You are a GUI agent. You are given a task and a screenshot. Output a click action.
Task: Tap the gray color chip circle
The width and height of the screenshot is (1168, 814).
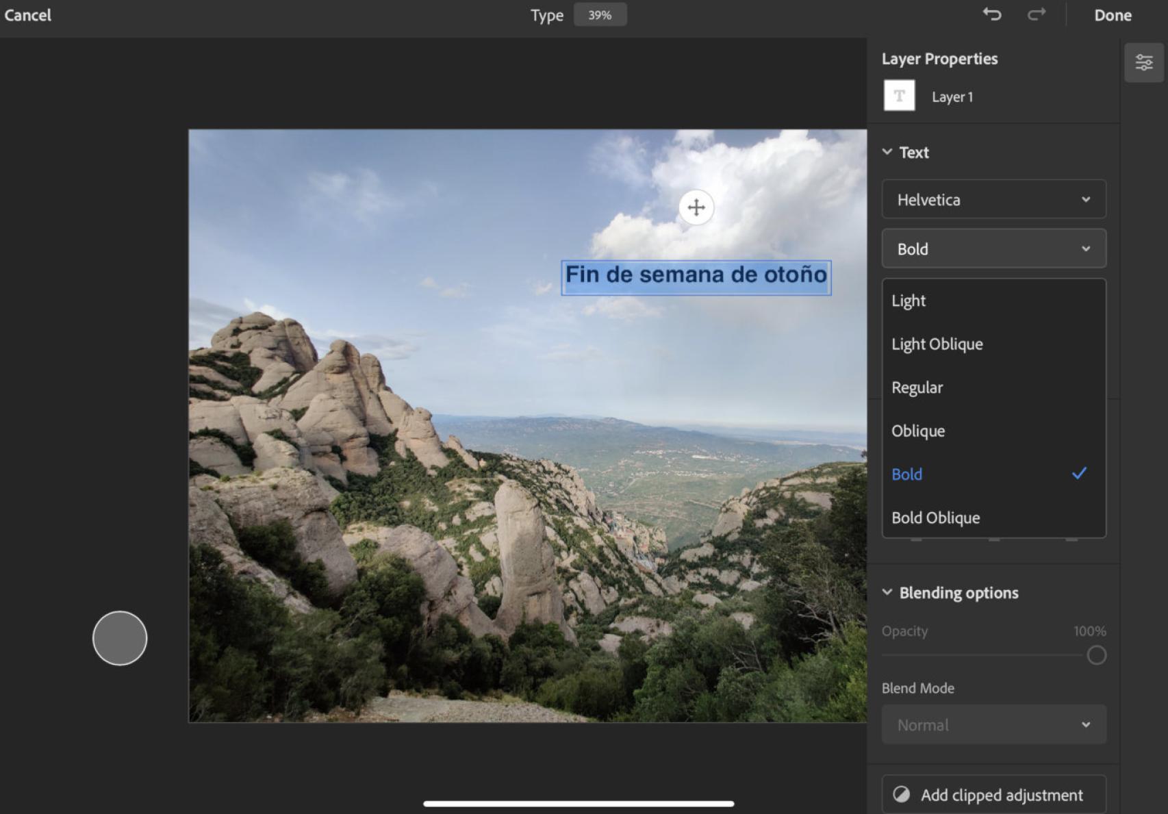pos(120,638)
